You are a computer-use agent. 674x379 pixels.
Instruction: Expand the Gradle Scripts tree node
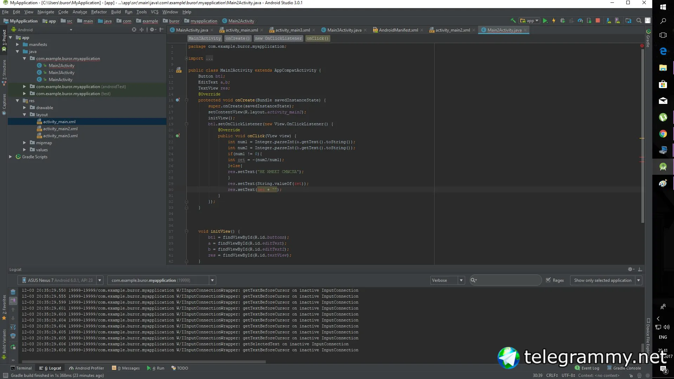click(11, 157)
